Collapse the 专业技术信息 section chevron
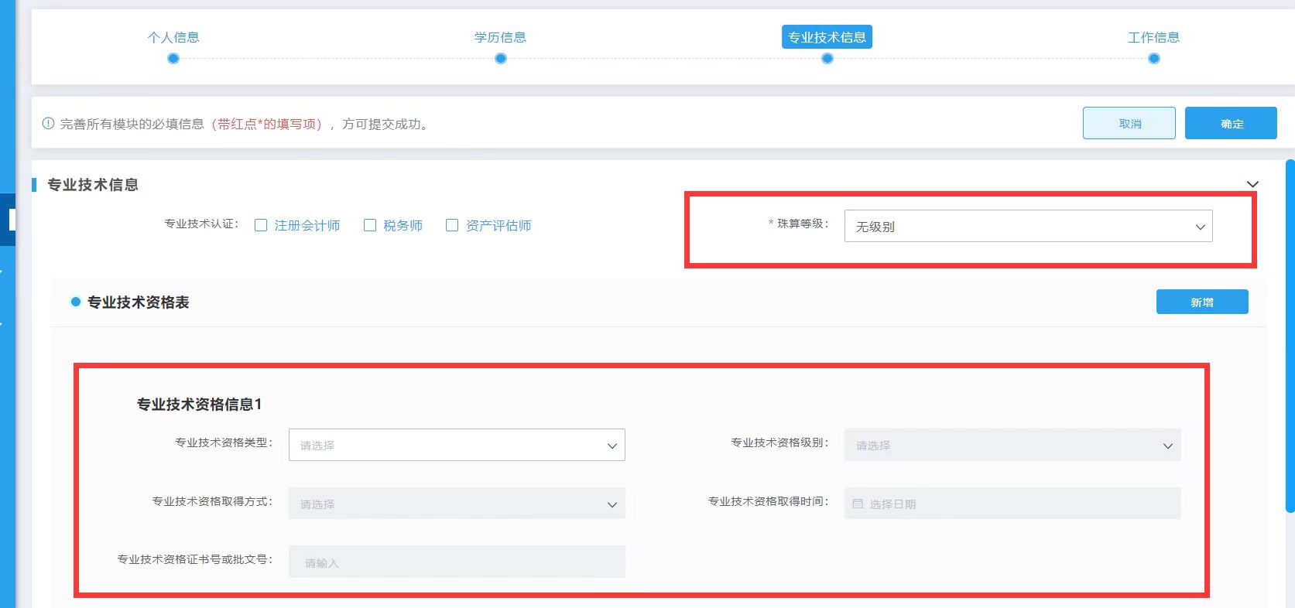 [x=1252, y=184]
